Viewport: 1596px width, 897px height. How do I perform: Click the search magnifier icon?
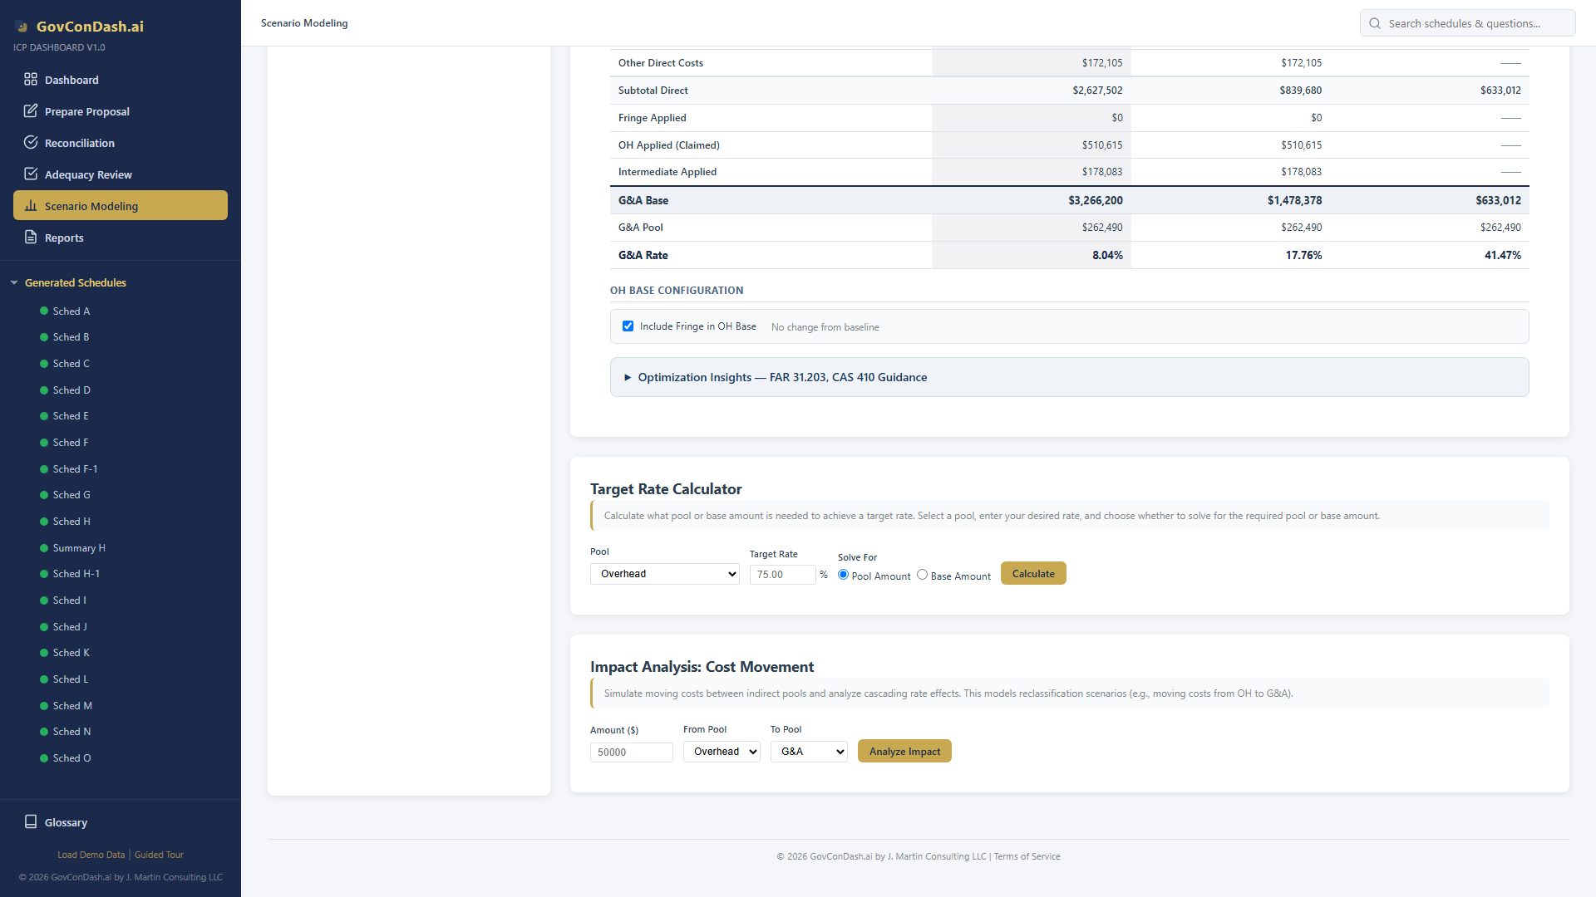1375,23
